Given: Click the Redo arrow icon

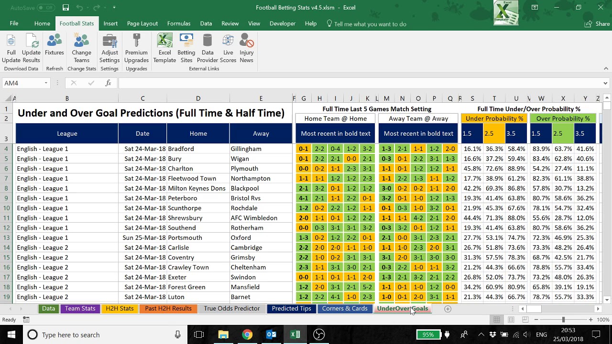Looking at the screenshot, I should pyautogui.click(x=96, y=8).
